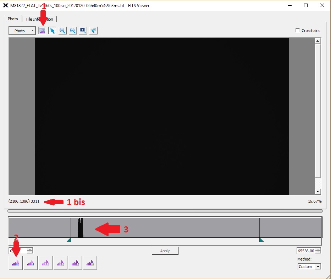Open the Photo display mode dropdown
Screen dimensions: 331x279
pos(22,31)
